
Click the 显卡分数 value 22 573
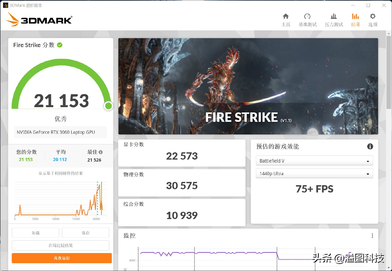182,156
